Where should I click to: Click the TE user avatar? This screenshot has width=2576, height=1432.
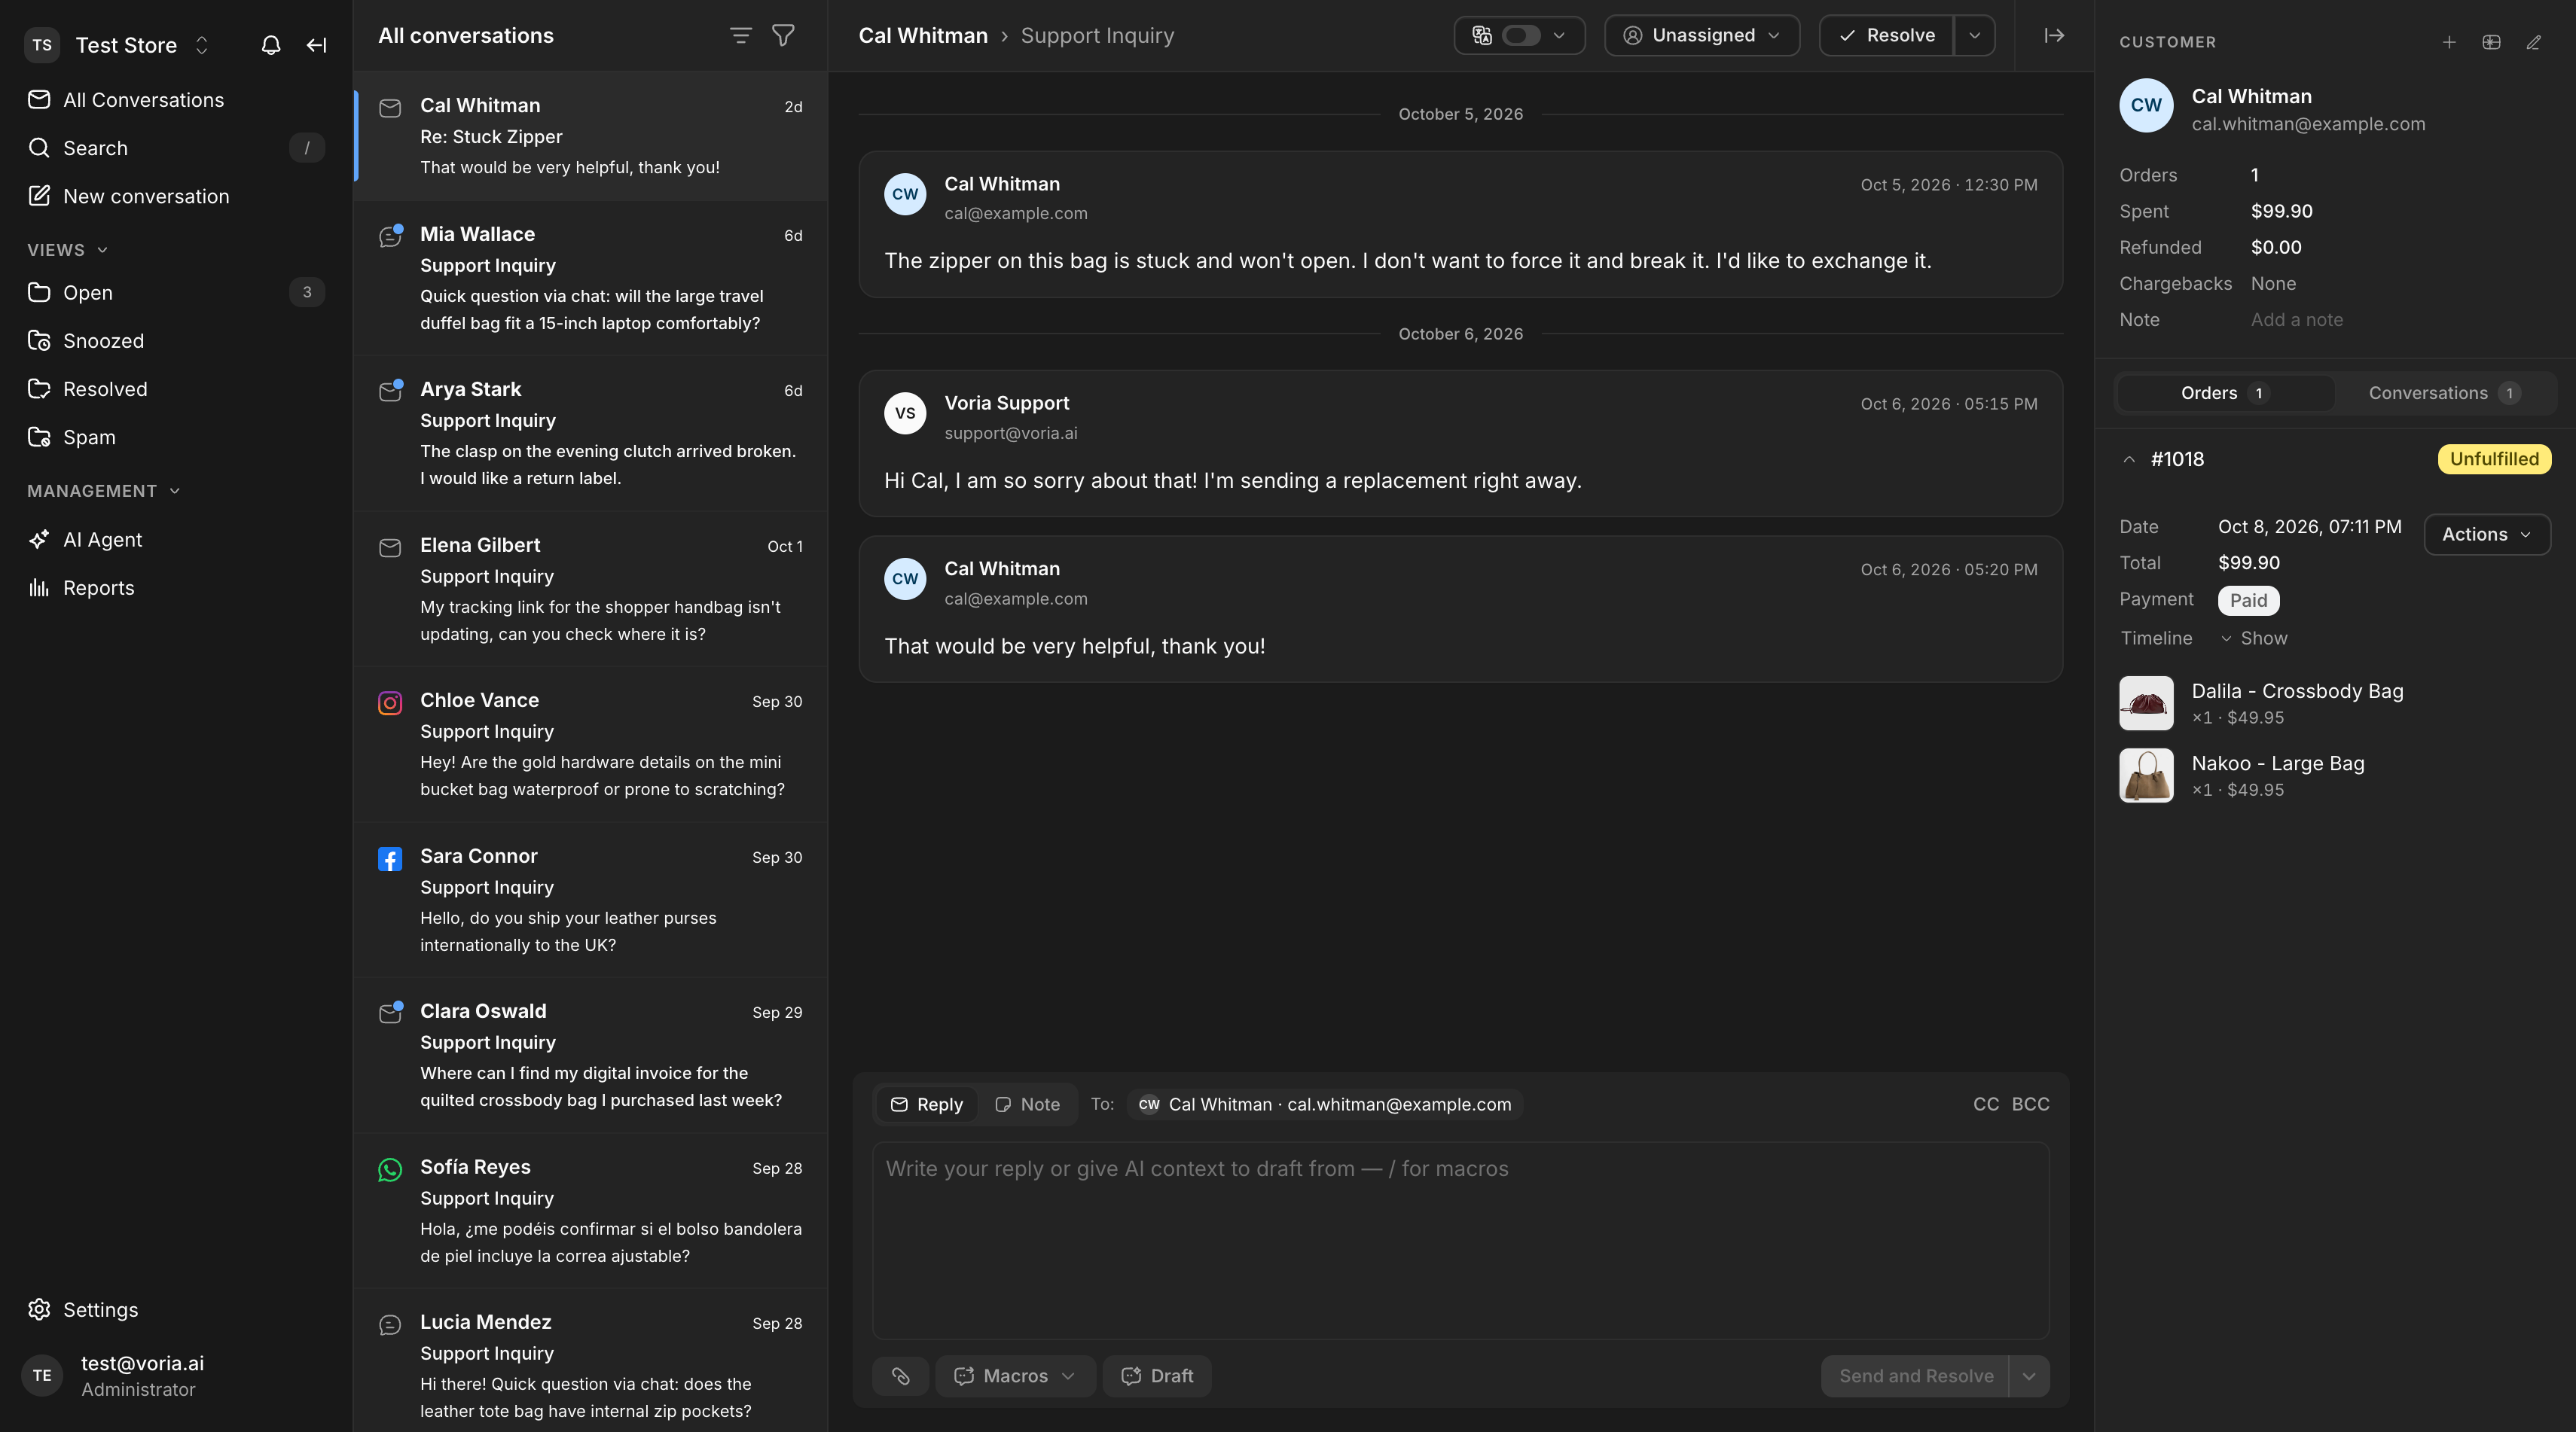[x=42, y=1376]
